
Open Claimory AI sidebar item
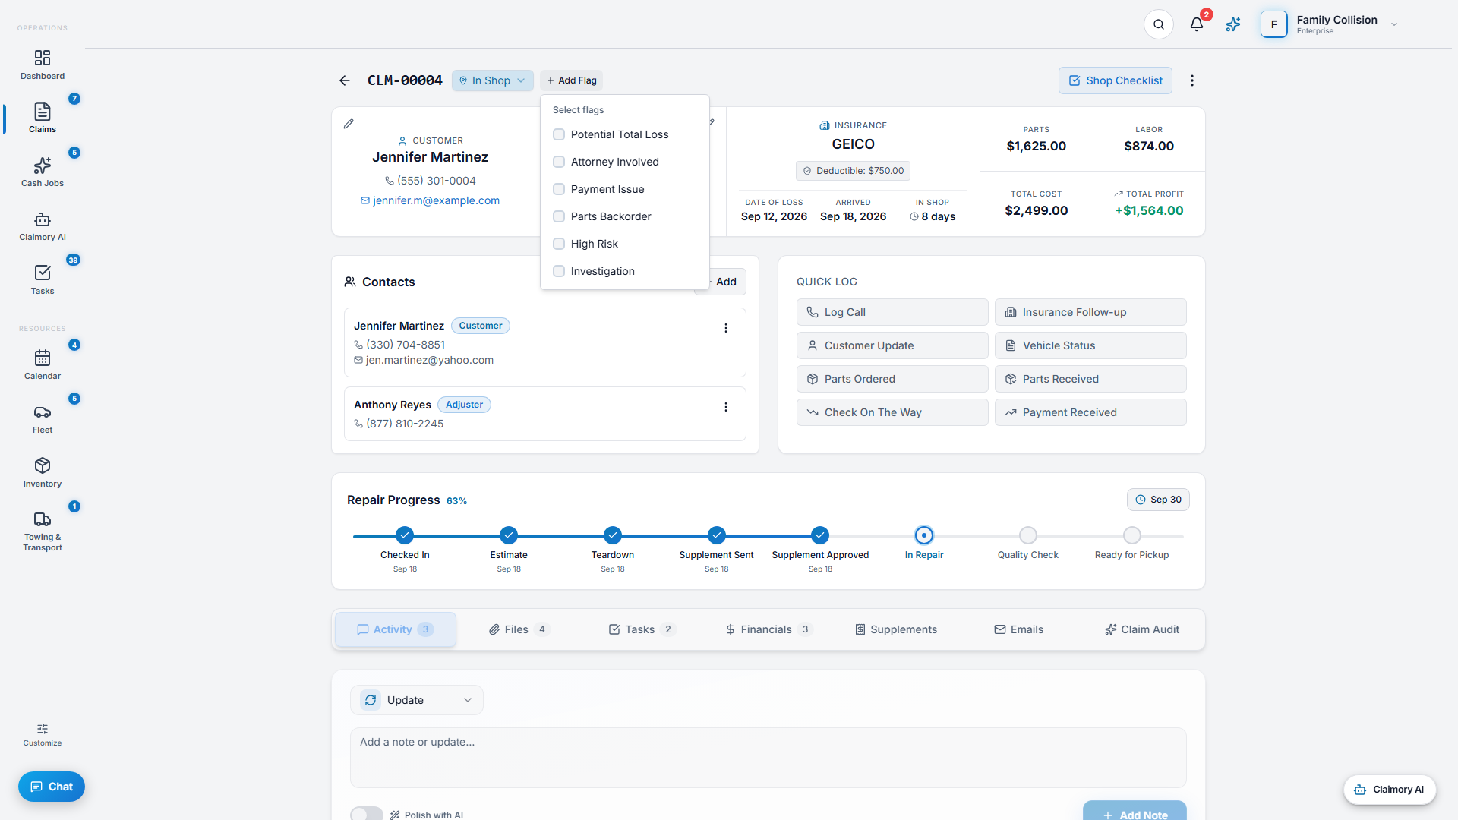pyautogui.click(x=43, y=225)
